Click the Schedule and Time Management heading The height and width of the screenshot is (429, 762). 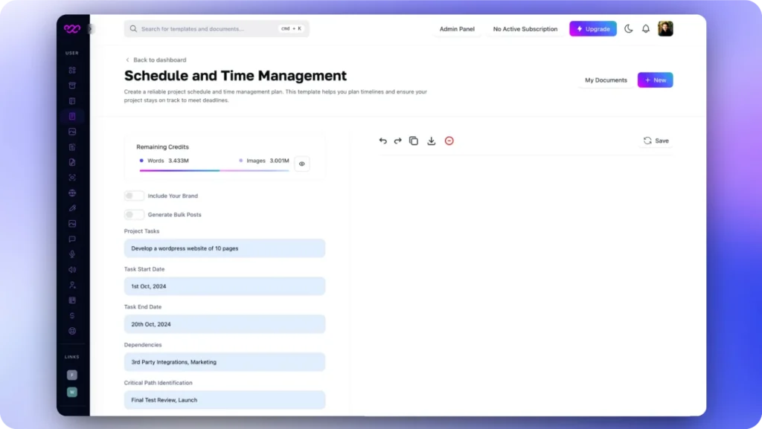235,76
